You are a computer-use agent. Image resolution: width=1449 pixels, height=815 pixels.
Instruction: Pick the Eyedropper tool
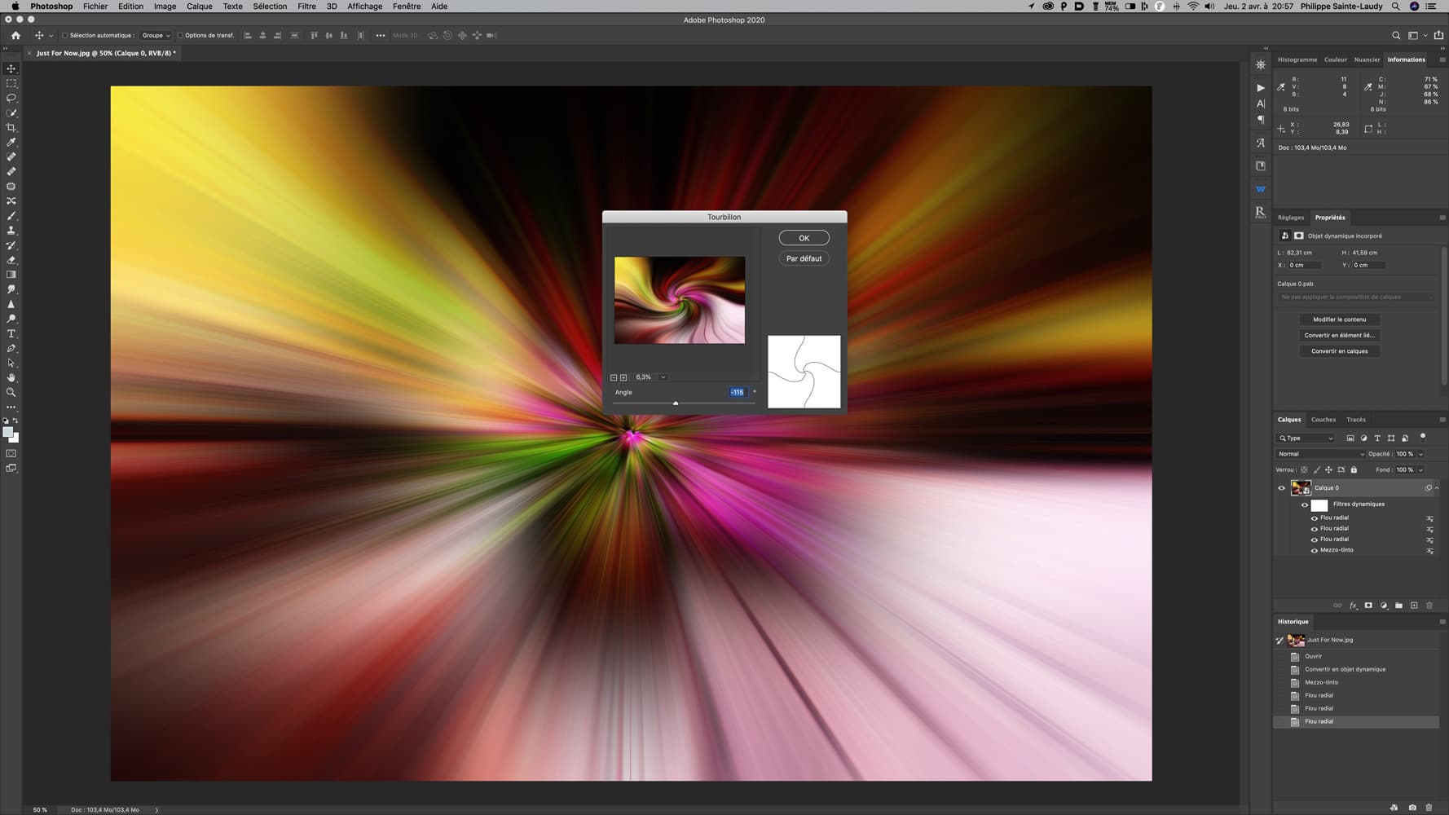[11, 143]
